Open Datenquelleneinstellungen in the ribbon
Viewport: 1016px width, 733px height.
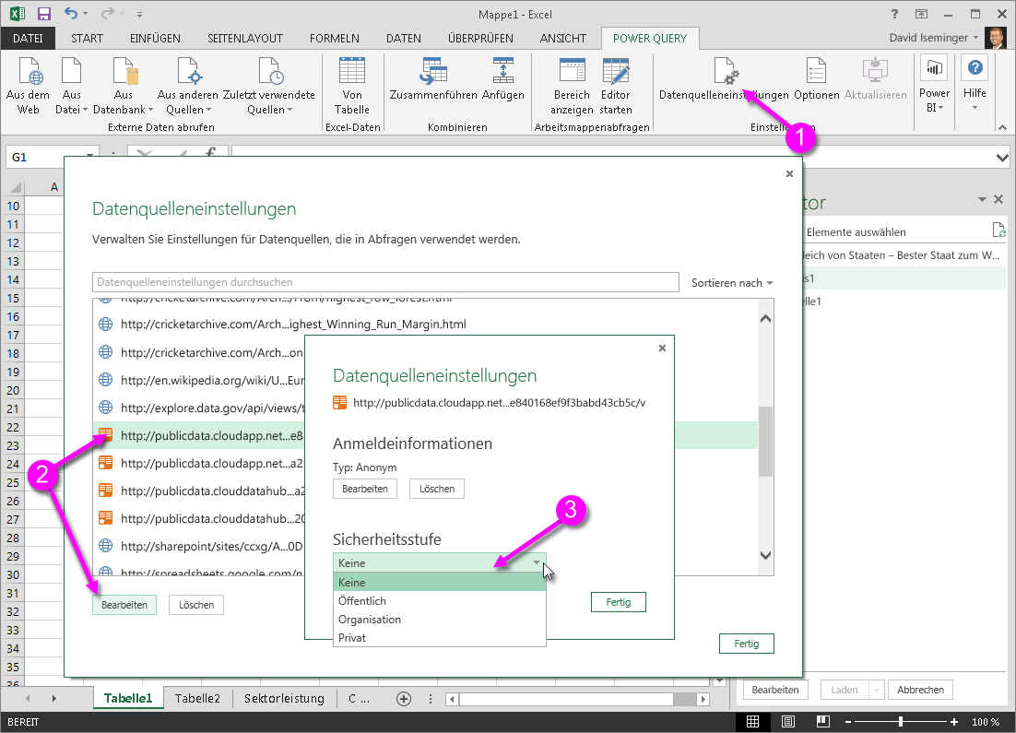pos(724,77)
